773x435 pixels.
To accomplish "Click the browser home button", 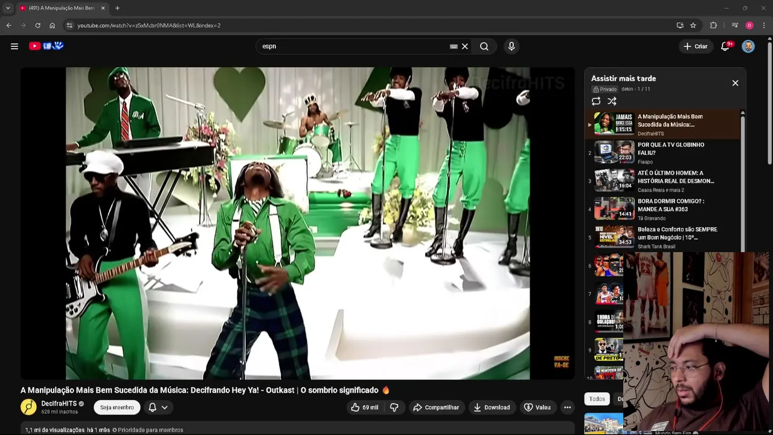I will pos(52,25).
